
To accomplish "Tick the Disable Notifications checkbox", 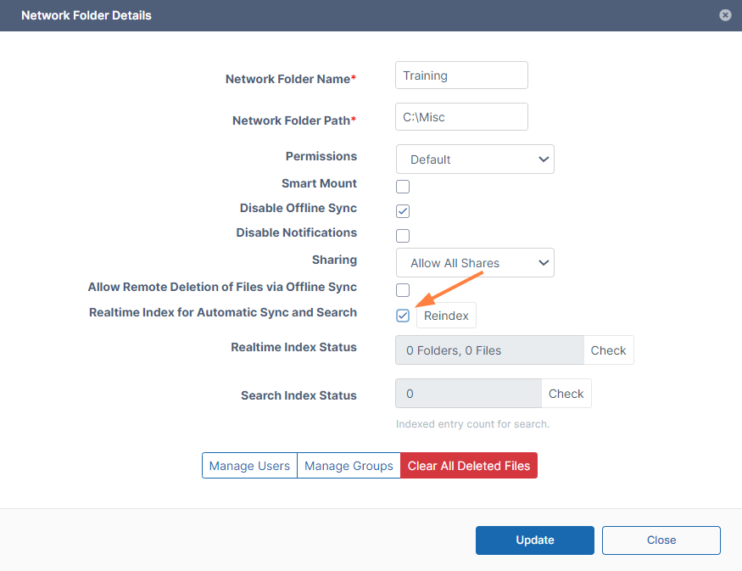I will coord(403,236).
